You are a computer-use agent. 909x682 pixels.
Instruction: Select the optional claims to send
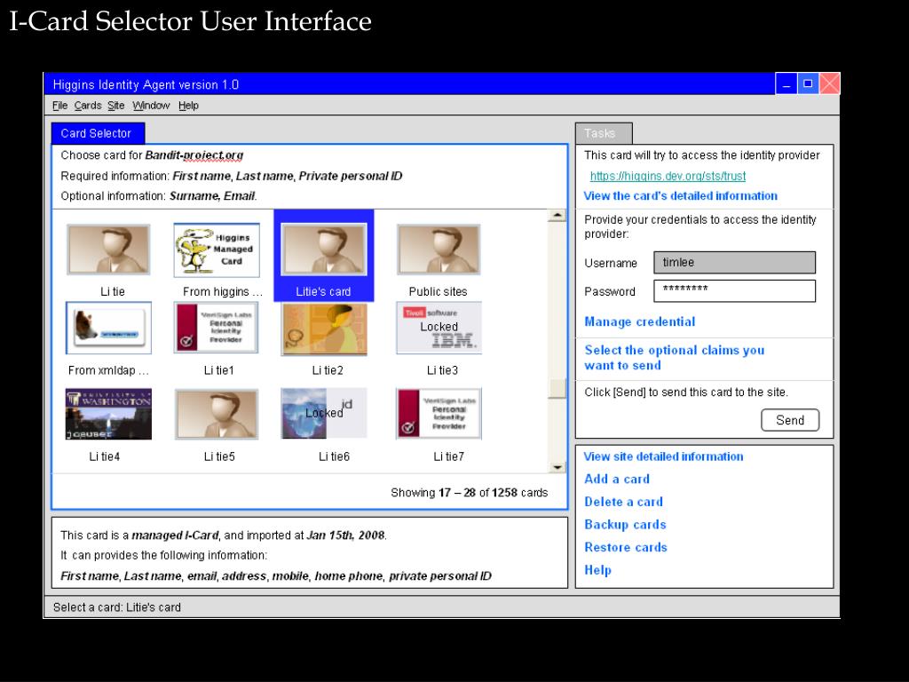[675, 358]
